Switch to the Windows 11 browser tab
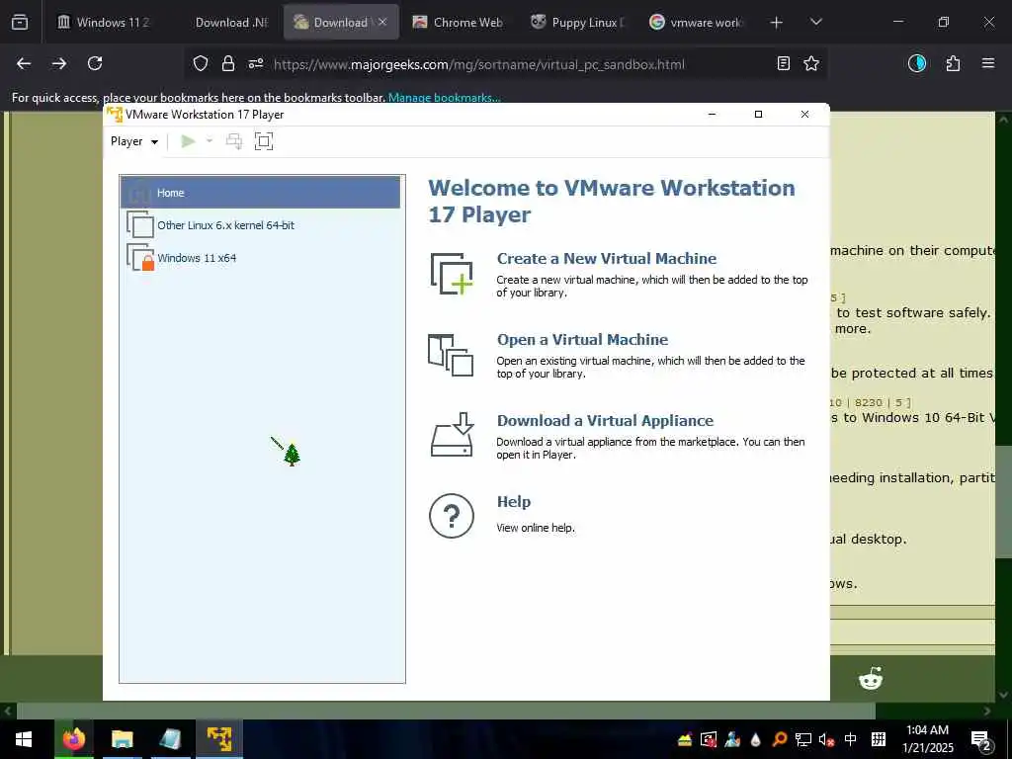 (104, 22)
